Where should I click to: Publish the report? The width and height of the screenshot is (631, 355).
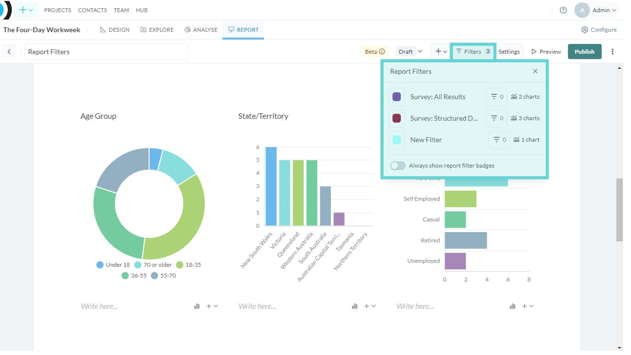pyautogui.click(x=584, y=52)
